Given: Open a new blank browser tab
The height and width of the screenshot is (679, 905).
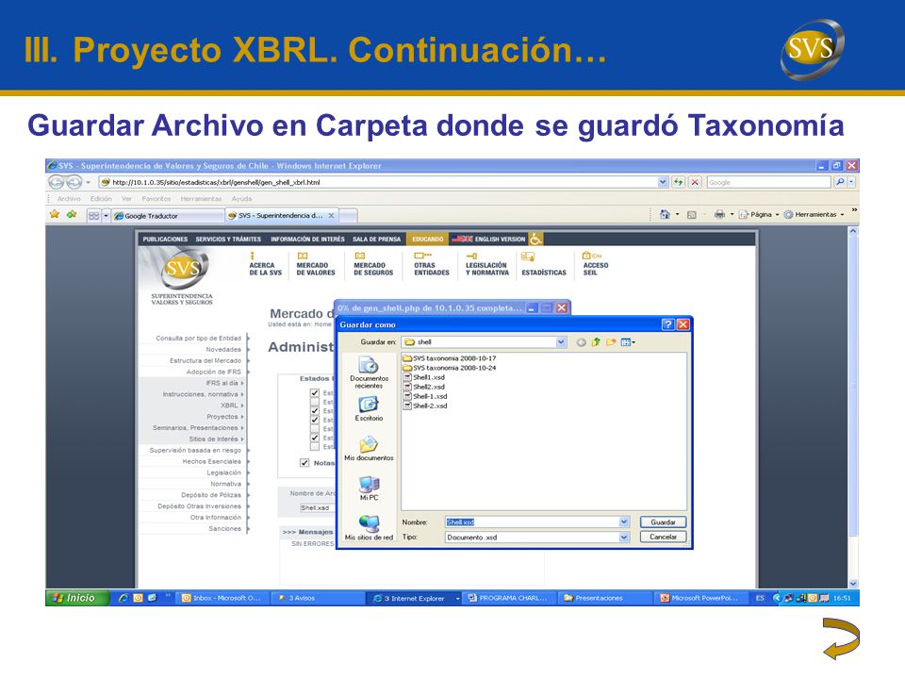Looking at the screenshot, I should coord(348,215).
